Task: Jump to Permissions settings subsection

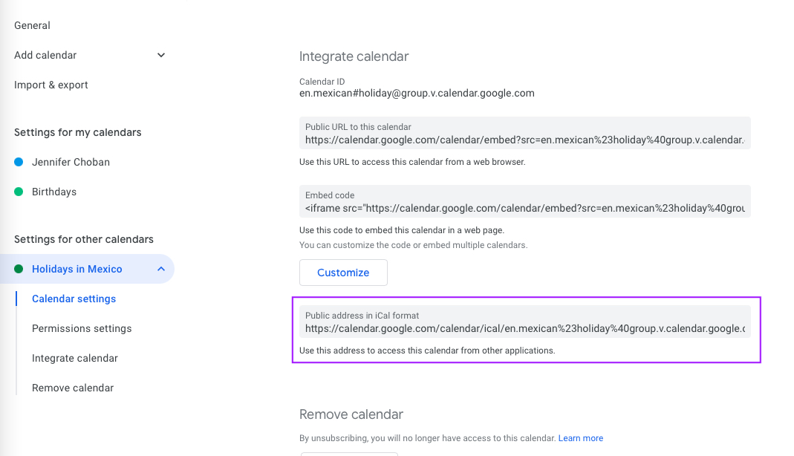Action: pos(82,328)
